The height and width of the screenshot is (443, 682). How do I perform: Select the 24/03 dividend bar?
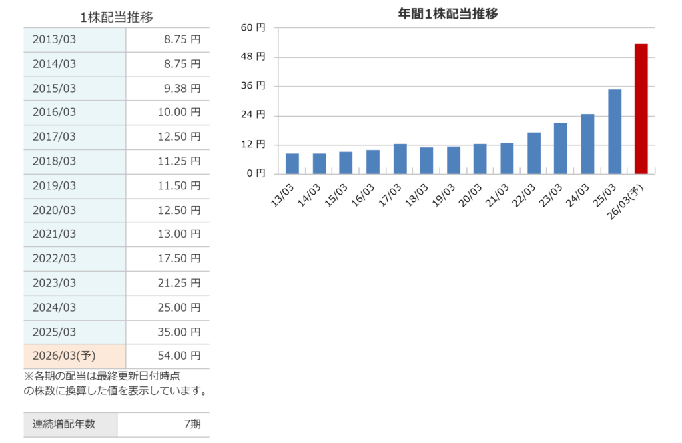587,144
